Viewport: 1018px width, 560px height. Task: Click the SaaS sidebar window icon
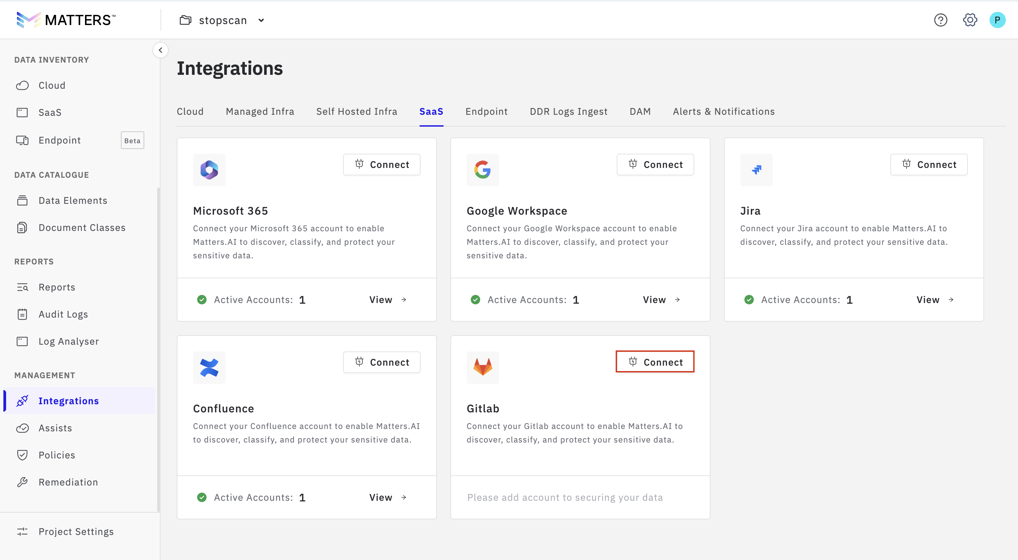(x=23, y=113)
